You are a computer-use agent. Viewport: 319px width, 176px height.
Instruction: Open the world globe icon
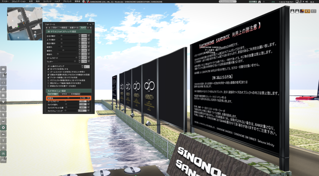coord(3,115)
